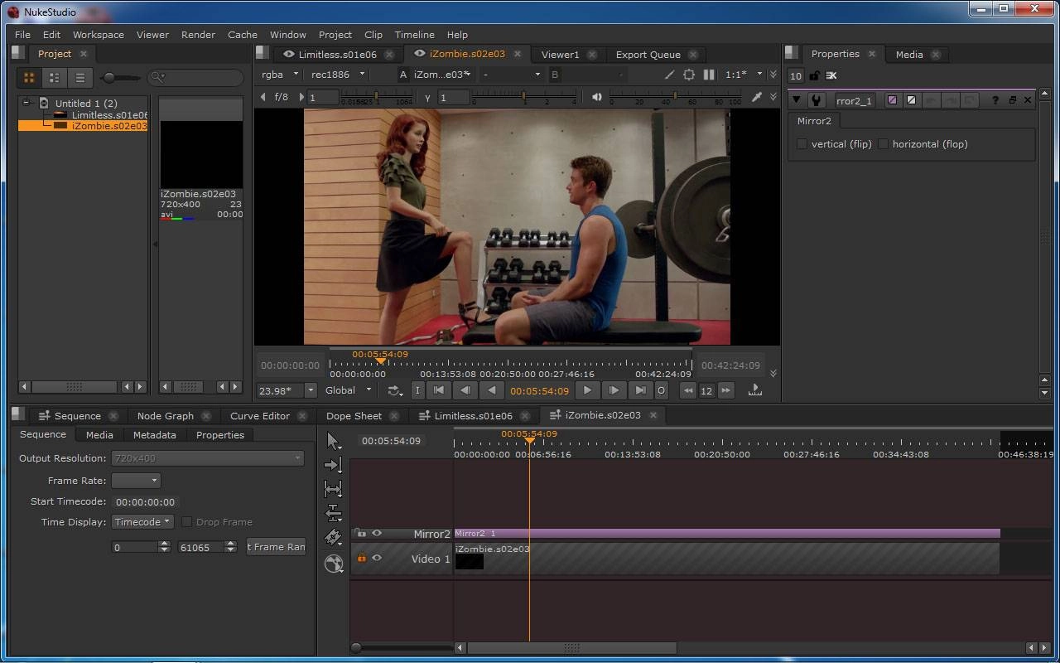Open the 1:1 zoom level dropdown

[744, 75]
